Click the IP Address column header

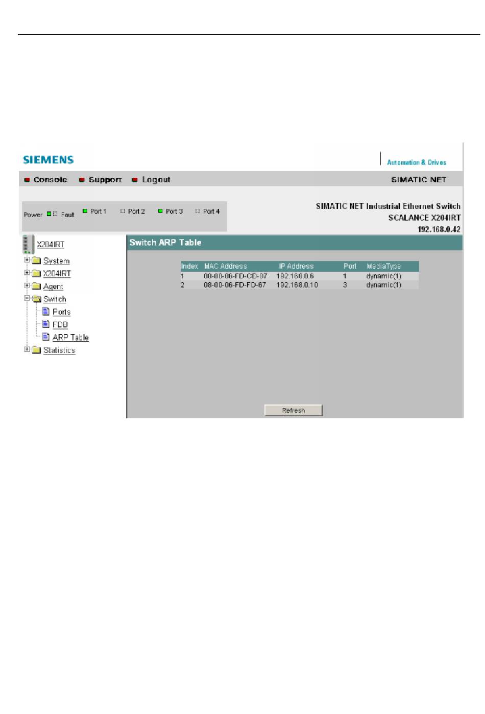pos(296,266)
